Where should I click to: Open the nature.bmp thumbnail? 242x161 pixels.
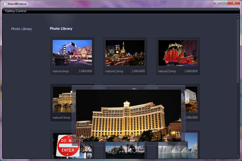click(x=72, y=53)
